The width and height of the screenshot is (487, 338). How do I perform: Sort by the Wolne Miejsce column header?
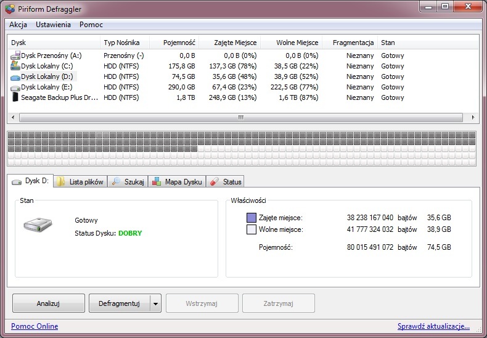pos(292,43)
